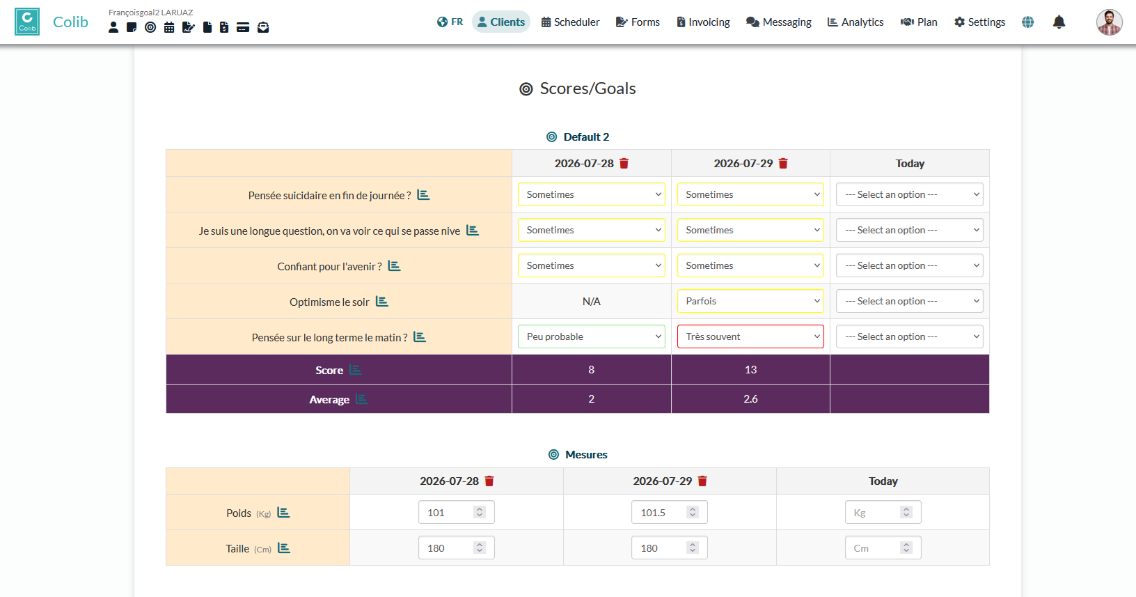Switch language using the FR link

point(450,22)
